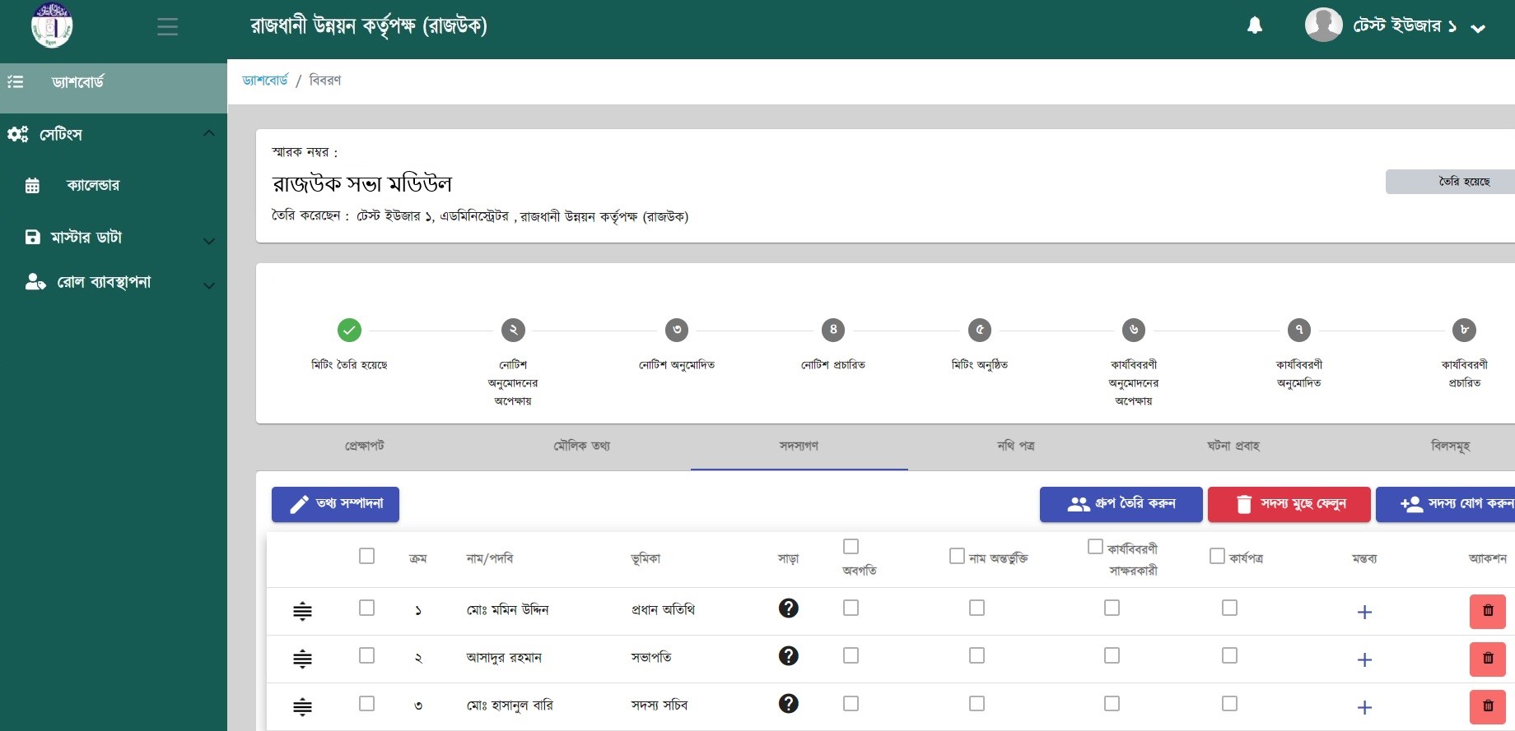Check অবগতি for মোঃ মমিন উদ্দিন

(851, 608)
